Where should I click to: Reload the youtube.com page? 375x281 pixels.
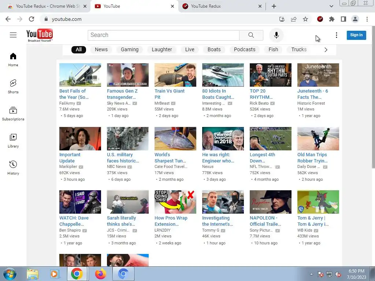click(x=31, y=19)
